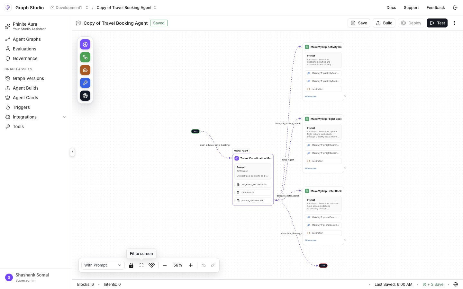The image size is (463, 289).
Task: Open the three-dot more options menu
Action: click(x=455, y=23)
